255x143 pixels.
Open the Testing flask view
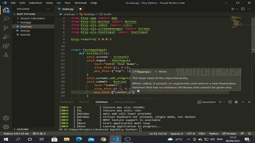[x=6, y=55]
